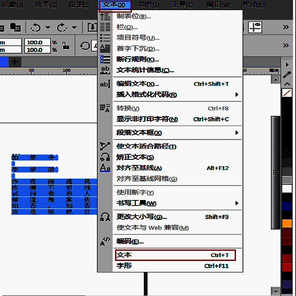Toggle Show Non-Printing Characters (显示非打印字符)

(x=147, y=119)
